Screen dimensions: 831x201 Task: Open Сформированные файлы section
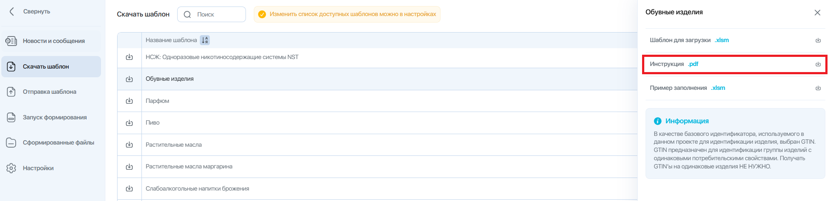[51, 142]
